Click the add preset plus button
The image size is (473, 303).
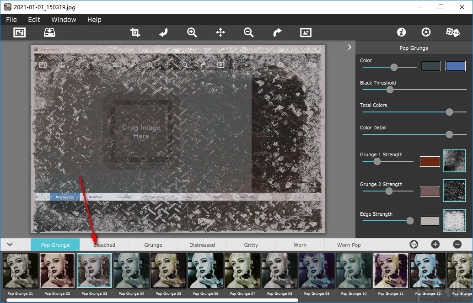(435, 245)
